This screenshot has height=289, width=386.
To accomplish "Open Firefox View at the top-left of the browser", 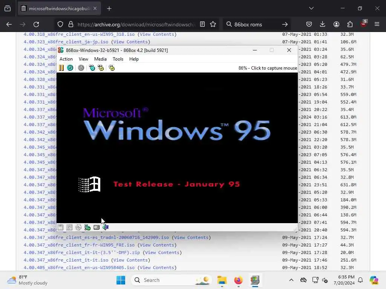I will pyautogui.click(x=8, y=9).
